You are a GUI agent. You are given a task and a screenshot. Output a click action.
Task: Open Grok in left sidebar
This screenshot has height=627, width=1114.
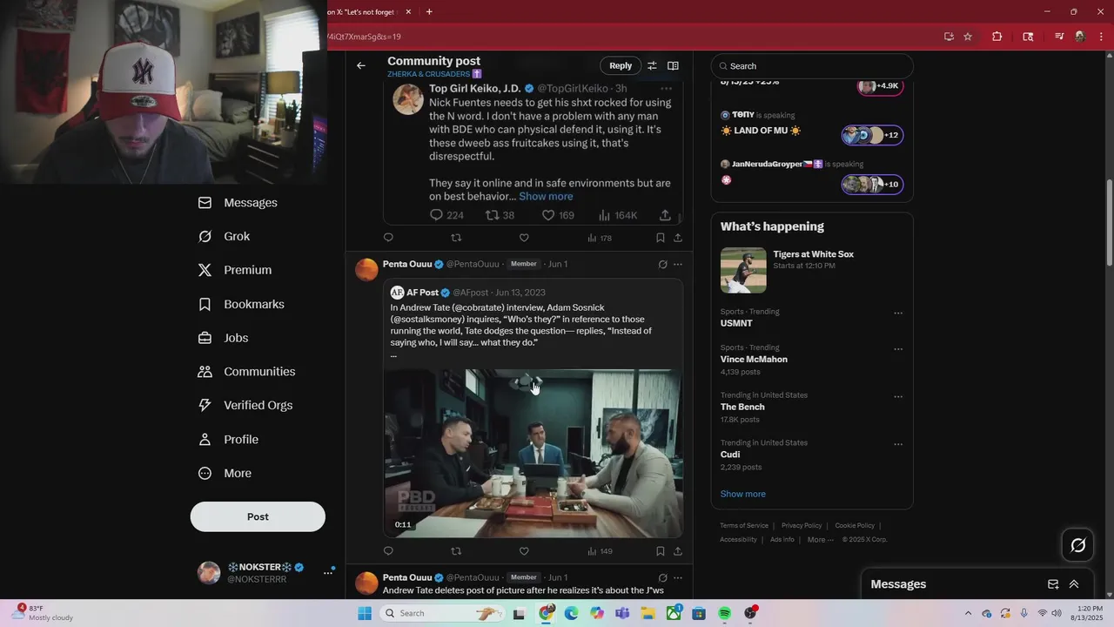click(x=224, y=236)
